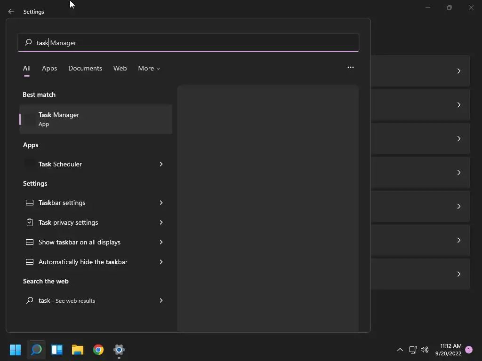
Task: Click the Best match heading
Action: coord(39,95)
